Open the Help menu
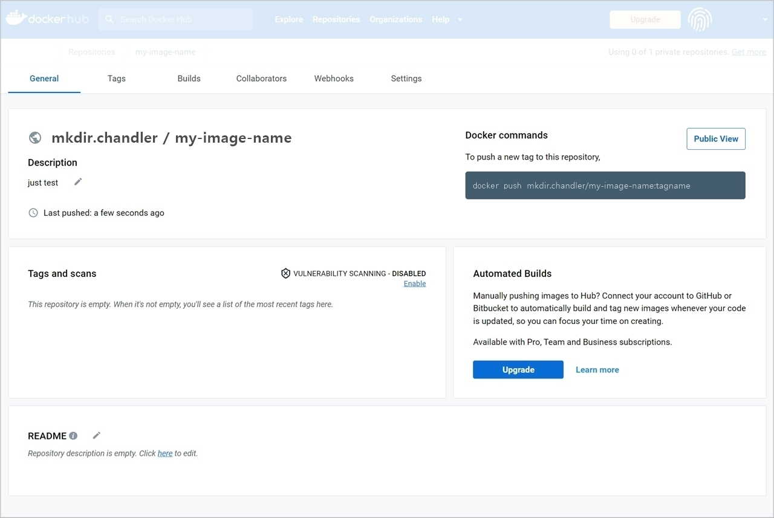The height and width of the screenshot is (518, 774). pyautogui.click(x=441, y=19)
